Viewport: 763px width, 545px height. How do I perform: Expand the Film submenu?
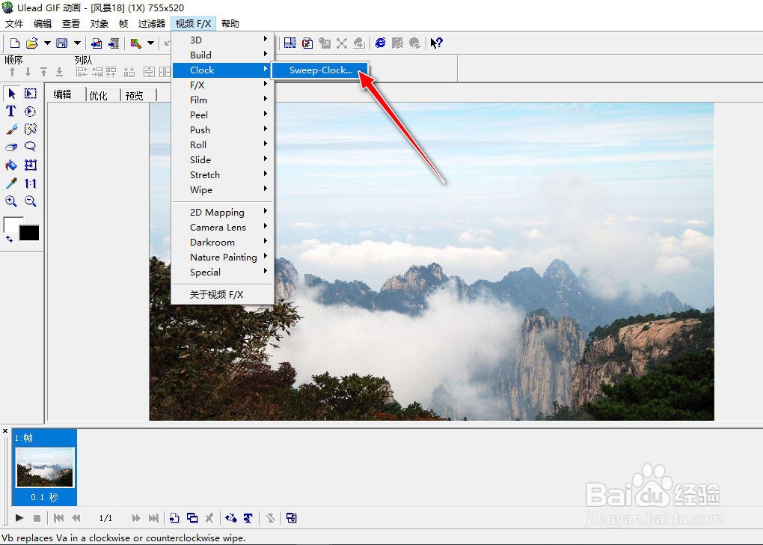coord(224,100)
